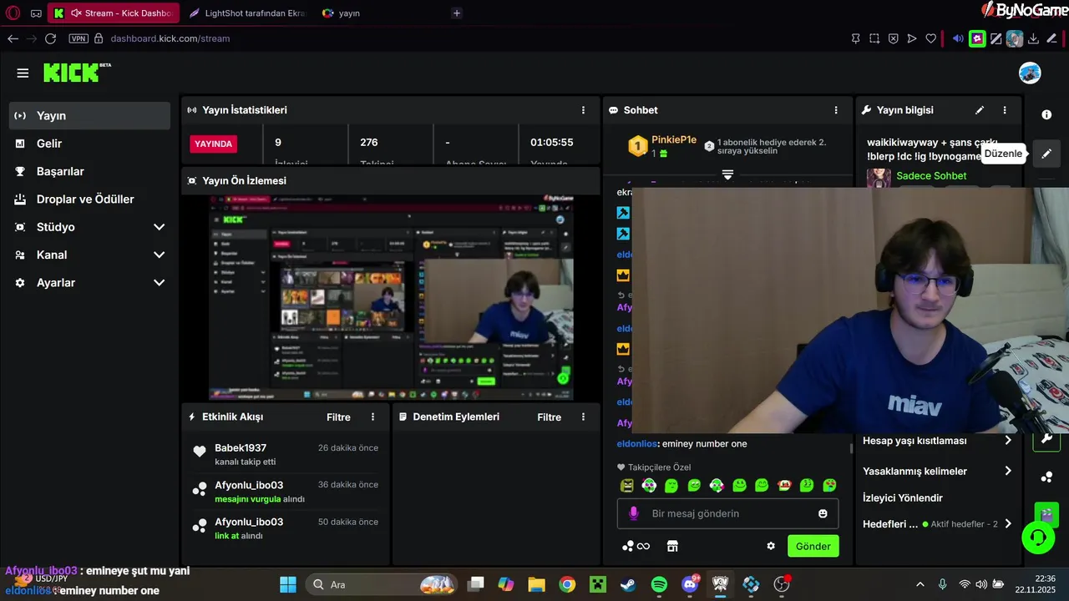Image resolution: width=1069 pixels, height=601 pixels.
Task: Open Sohbet panel three-dot options menu
Action: click(x=836, y=110)
